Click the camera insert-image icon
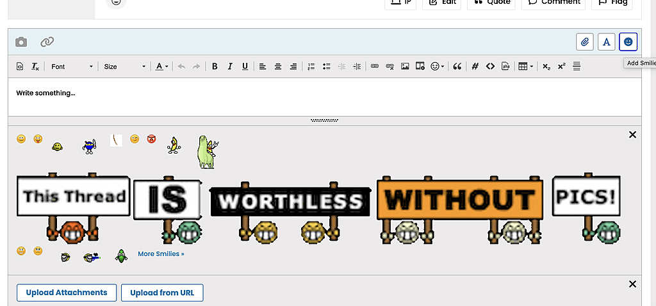 tap(21, 42)
